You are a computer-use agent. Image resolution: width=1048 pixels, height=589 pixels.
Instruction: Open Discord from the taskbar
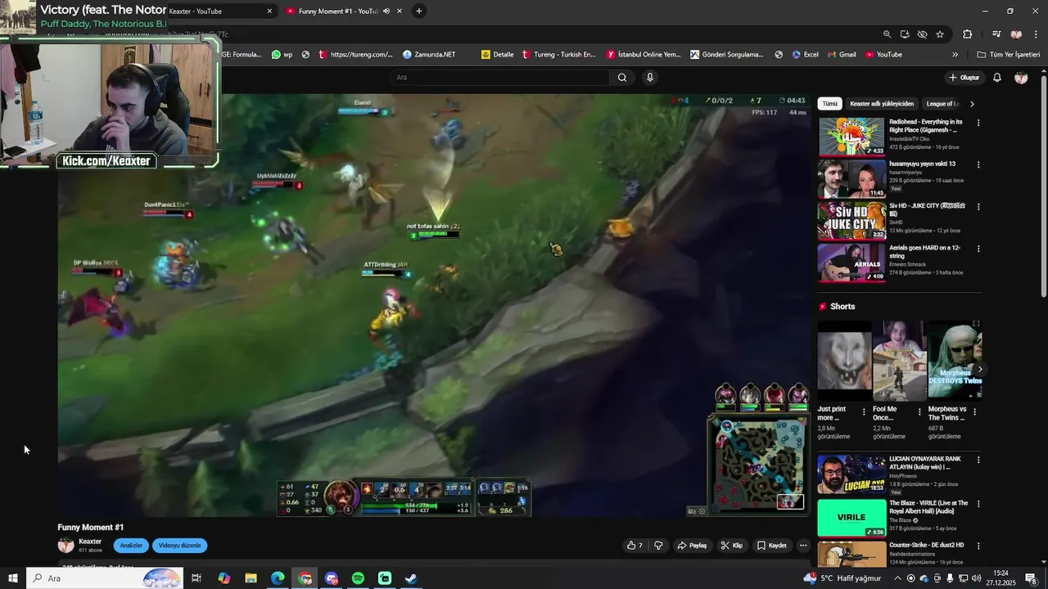click(x=331, y=578)
